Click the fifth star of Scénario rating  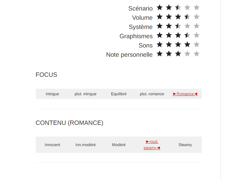pos(197,7)
